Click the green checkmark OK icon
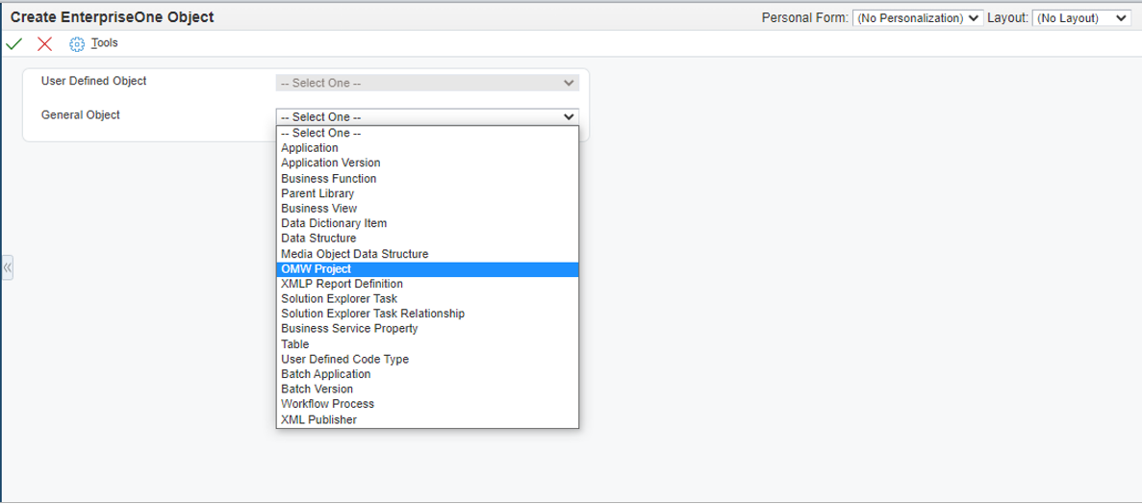The height and width of the screenshot is (504, 1142). [14, 44]
